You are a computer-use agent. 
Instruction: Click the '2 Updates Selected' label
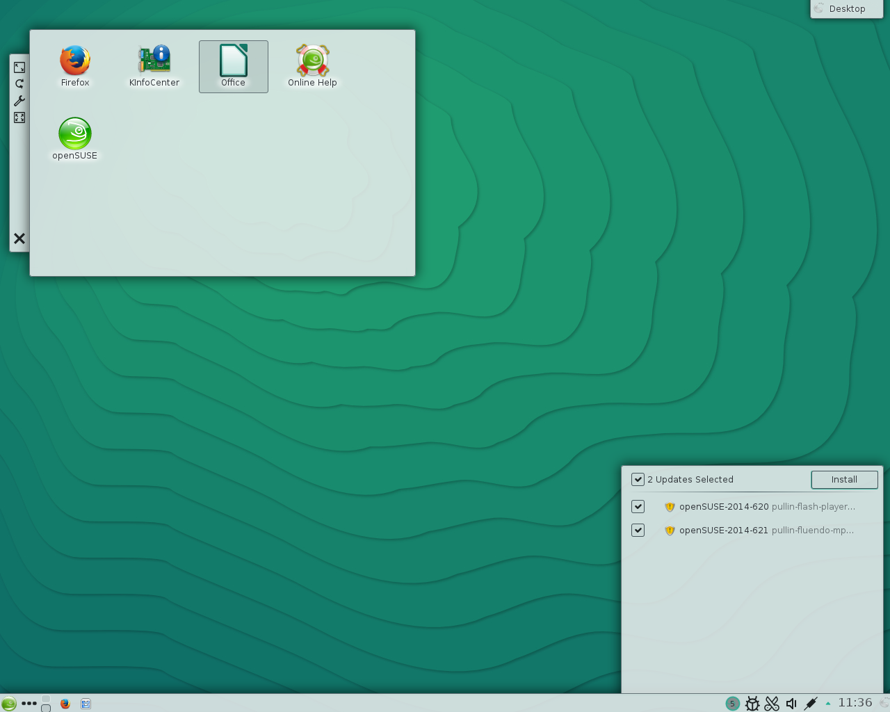690,480
